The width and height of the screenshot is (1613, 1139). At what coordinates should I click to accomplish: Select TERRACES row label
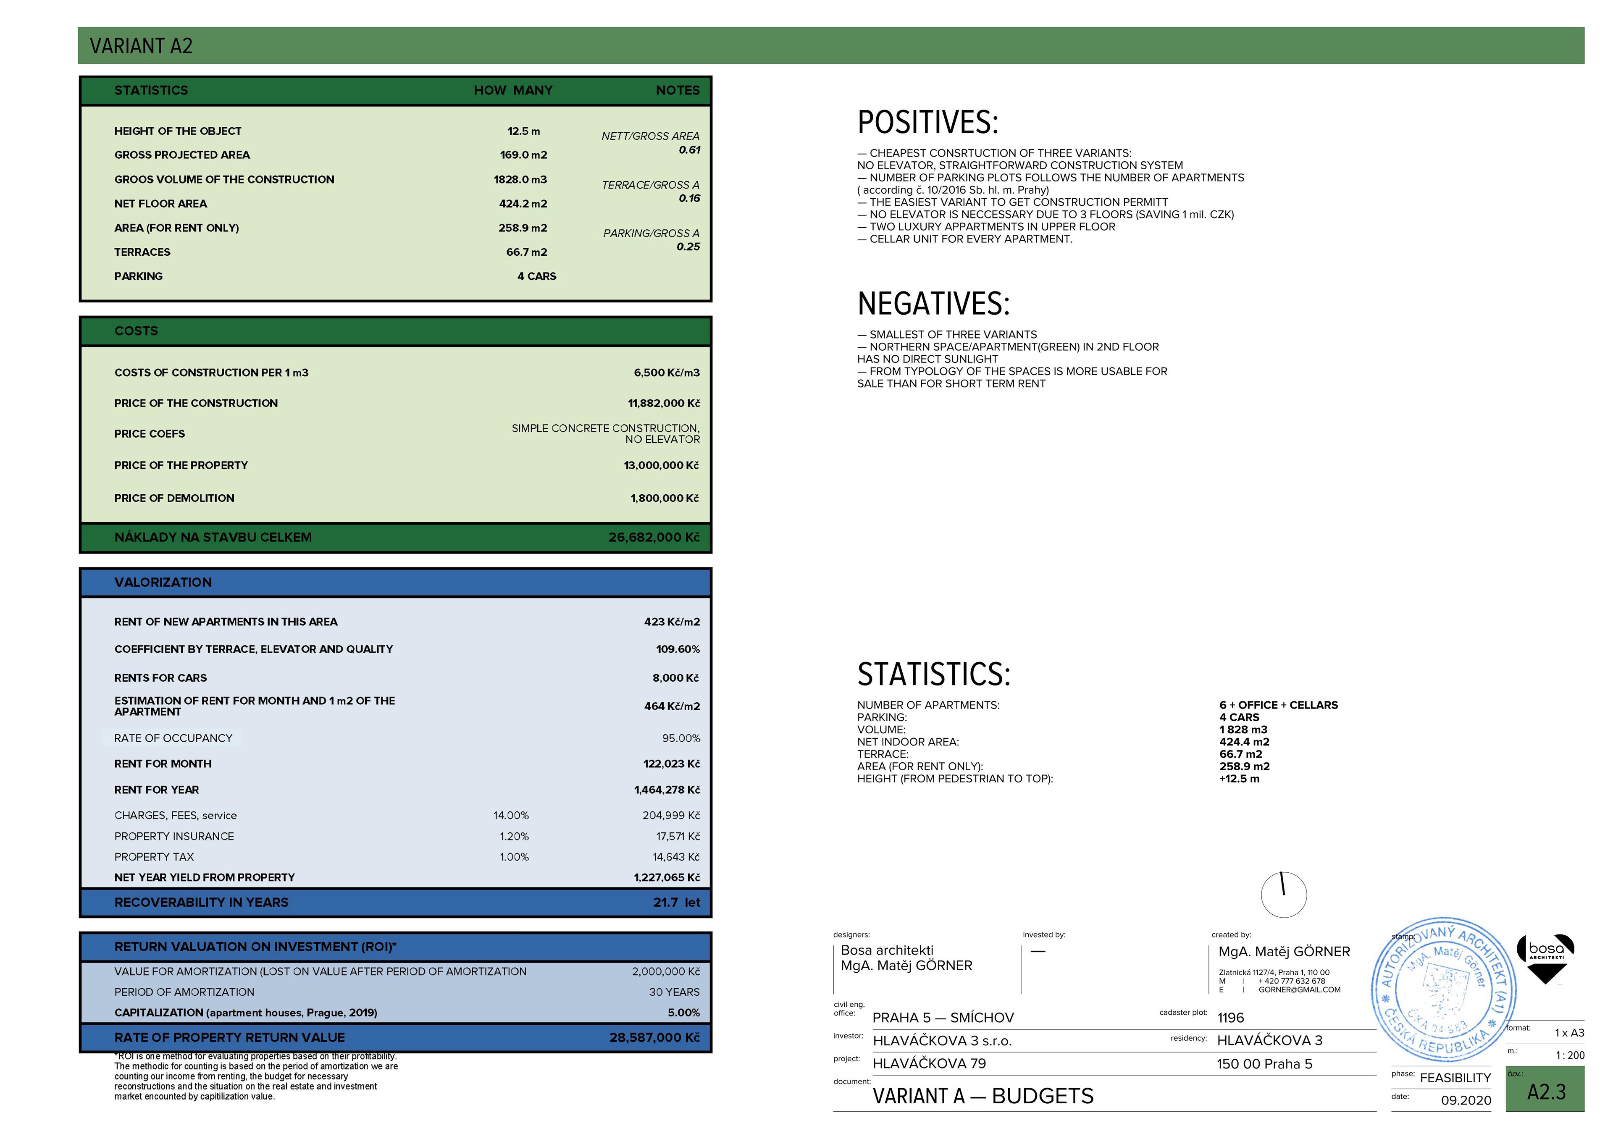click(x=142, y=252)
